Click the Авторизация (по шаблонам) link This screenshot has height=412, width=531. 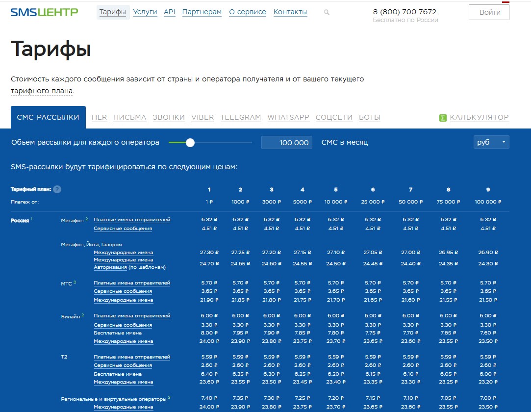click(129, 267)
